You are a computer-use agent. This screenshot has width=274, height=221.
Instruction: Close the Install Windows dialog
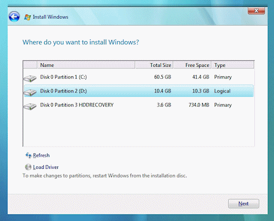[x=256, y=11]
